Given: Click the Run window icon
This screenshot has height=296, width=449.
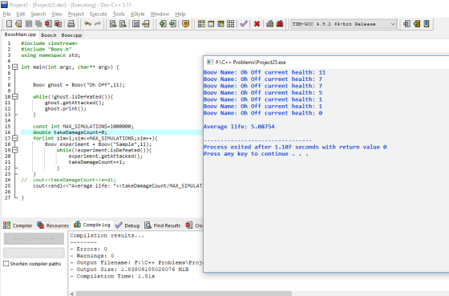Looking at the screenshot, I should tap(211, 24).
